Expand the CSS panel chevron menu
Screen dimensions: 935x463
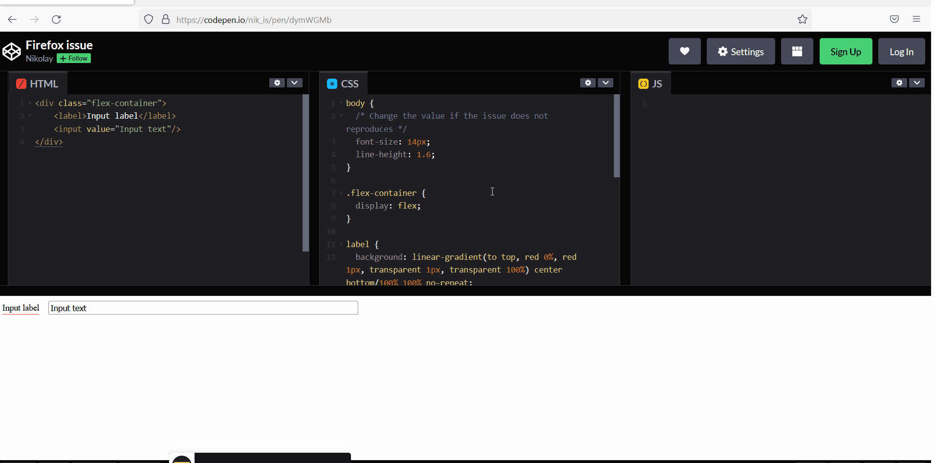pos(606,83)
